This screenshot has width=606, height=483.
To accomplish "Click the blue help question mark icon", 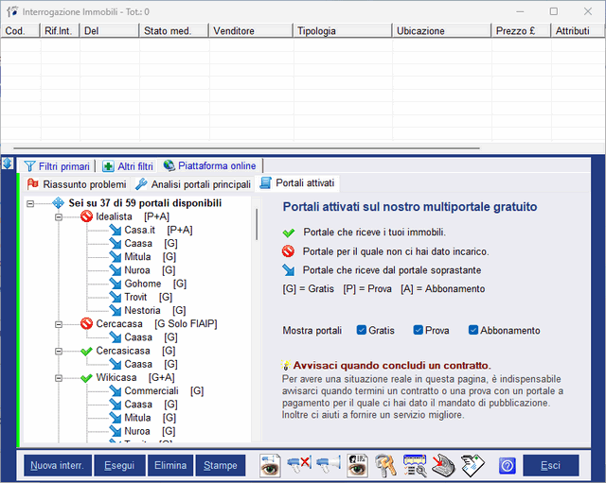I will point(507,465).
